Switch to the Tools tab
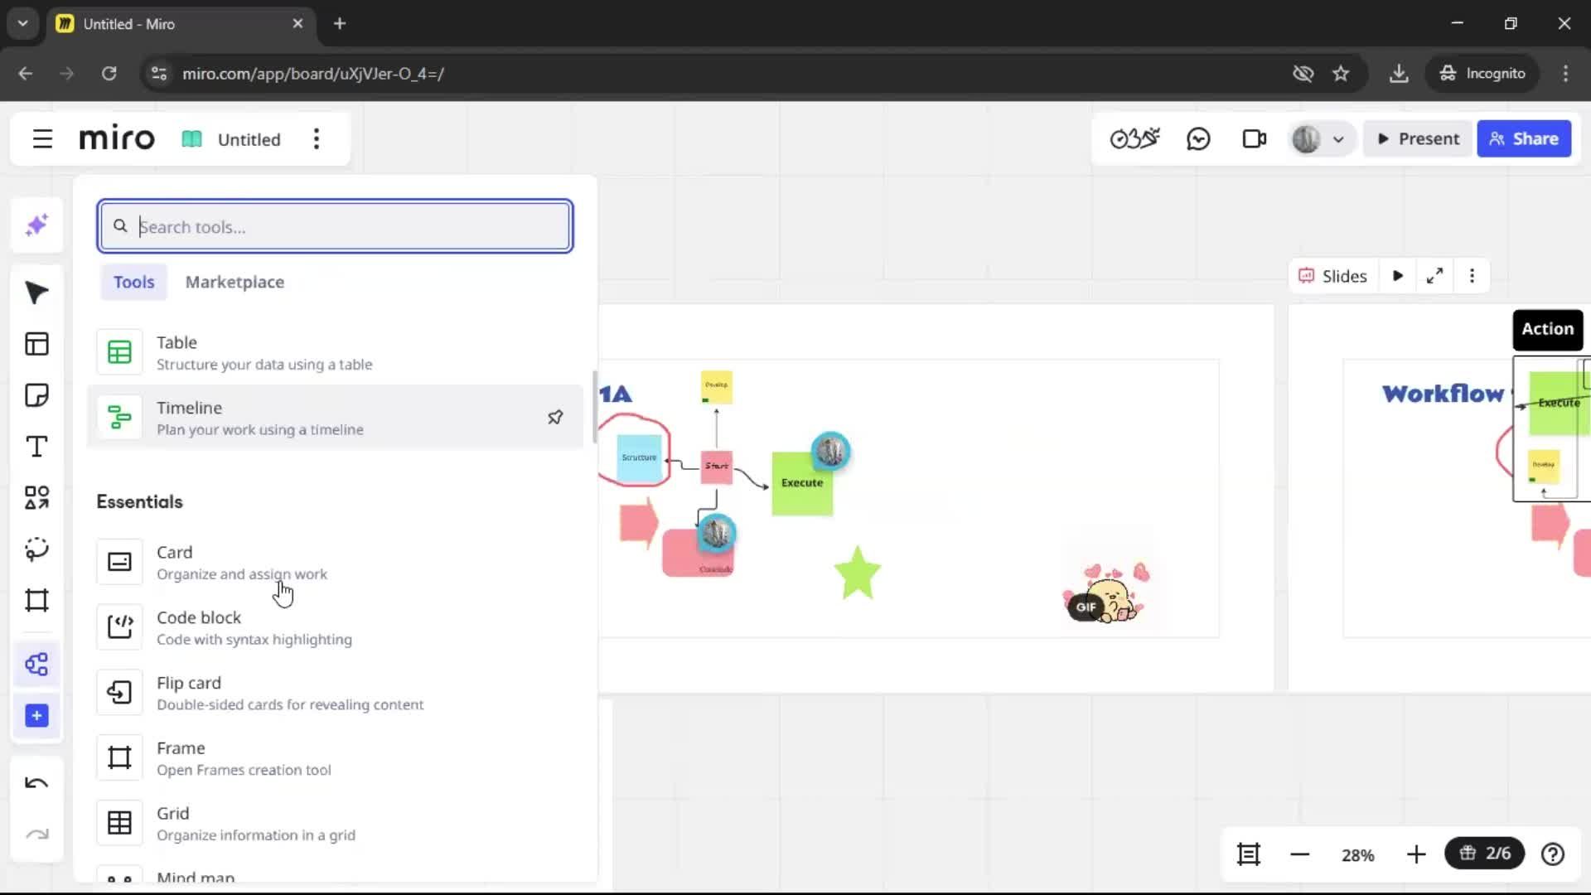1591x895 pixels. (x=133, y=282)
